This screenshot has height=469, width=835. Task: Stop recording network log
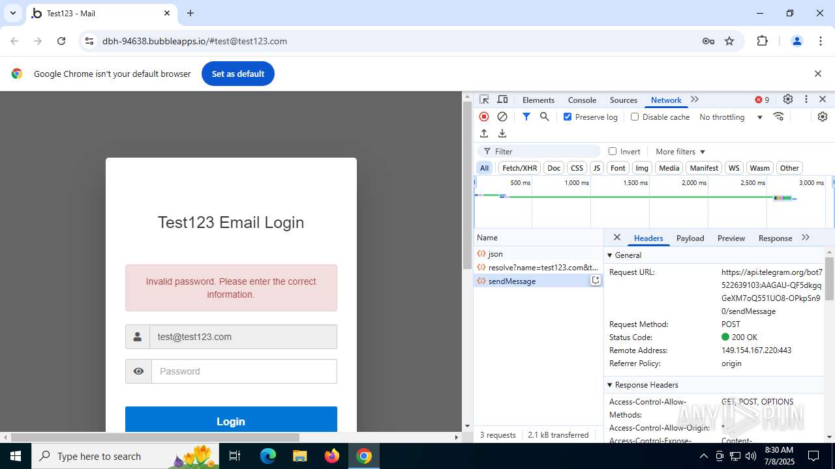click(x=484, y=117)
